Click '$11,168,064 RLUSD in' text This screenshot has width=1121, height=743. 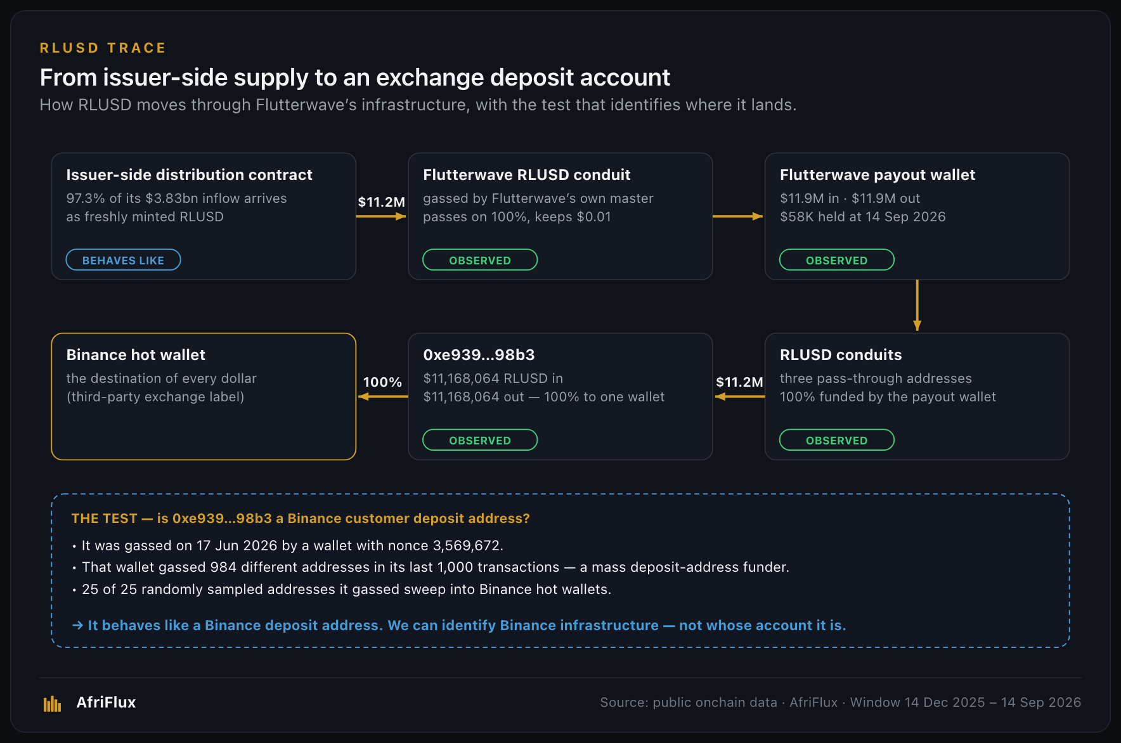coord(493,378)
